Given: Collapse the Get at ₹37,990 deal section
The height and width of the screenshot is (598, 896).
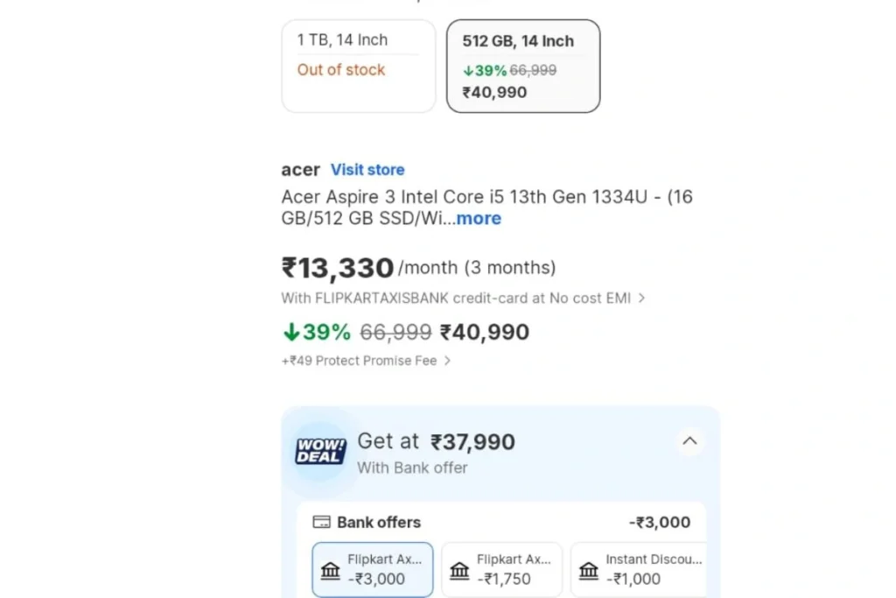Looking at the screenshot, I should click(689, 440).
